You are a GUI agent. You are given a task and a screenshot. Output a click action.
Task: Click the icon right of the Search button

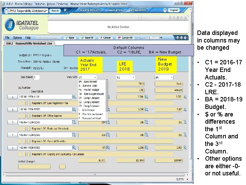click(x=66, y=11)
